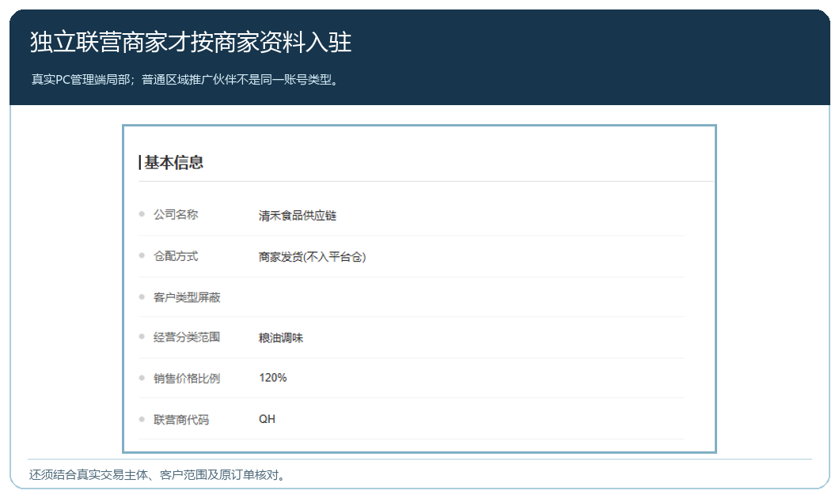Select the 客户类型屏蔽 label

tap(187, 297)
